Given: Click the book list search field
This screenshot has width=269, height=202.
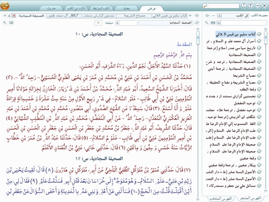Looking at the screenshot, I should pos(244,23).
